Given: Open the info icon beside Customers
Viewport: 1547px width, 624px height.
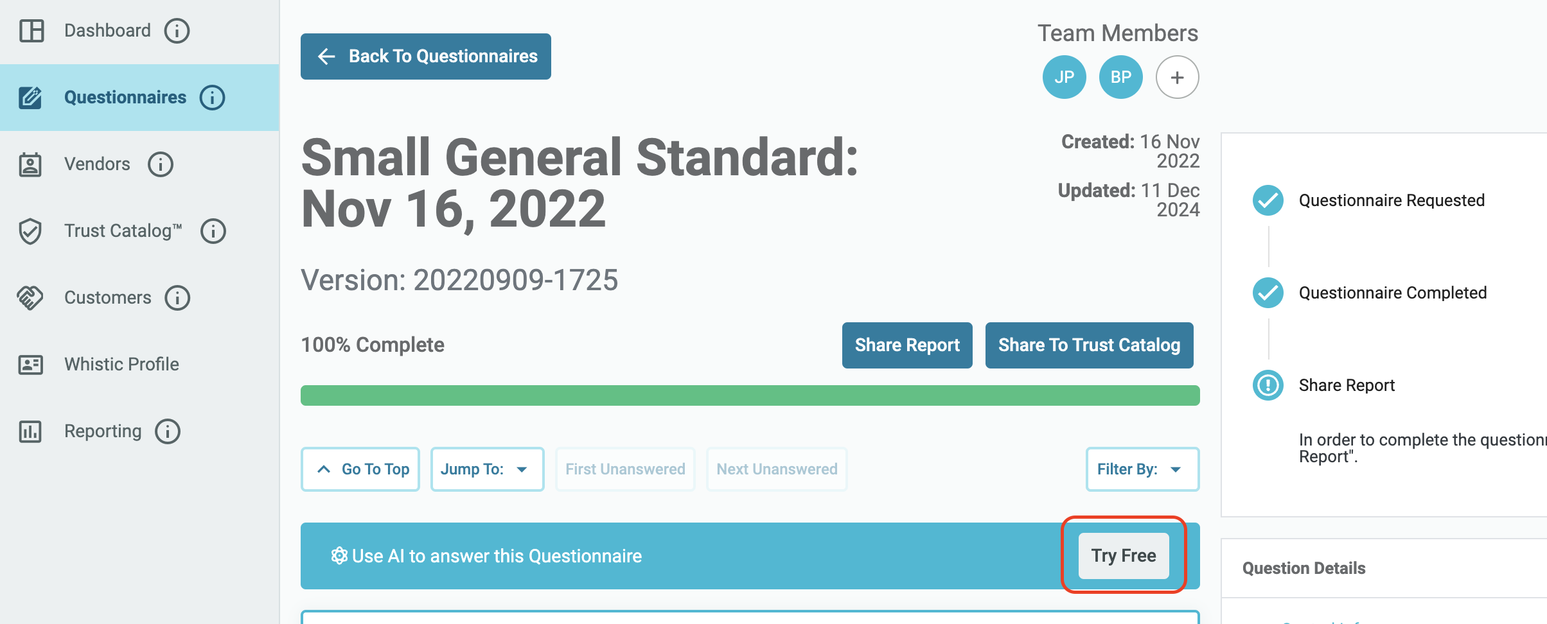Looking at the screenshot, I should 177,298.
